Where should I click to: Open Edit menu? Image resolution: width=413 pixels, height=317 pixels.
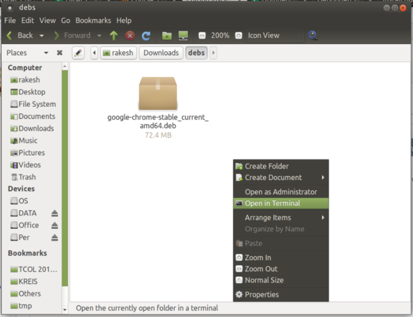coord(28,21)
